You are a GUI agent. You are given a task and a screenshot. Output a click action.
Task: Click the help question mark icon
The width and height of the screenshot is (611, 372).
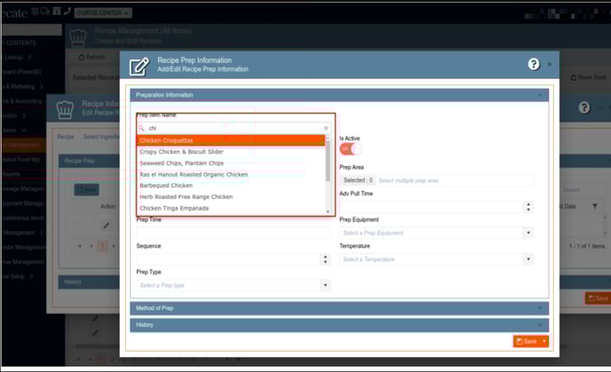pos(534,64)
